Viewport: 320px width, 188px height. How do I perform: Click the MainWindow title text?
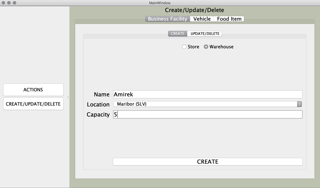tap(160, 3)
